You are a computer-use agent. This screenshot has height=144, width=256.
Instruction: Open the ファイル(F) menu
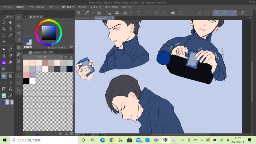[x=7, y=7]
